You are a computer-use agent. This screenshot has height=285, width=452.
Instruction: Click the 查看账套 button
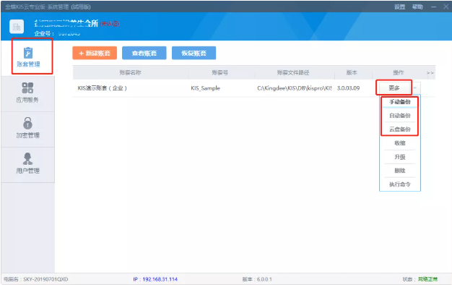[144, 53]
